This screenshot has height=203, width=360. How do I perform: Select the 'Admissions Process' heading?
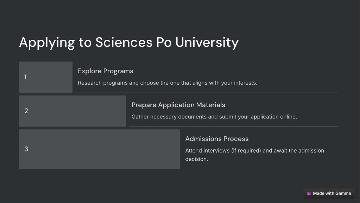(217, 139)
